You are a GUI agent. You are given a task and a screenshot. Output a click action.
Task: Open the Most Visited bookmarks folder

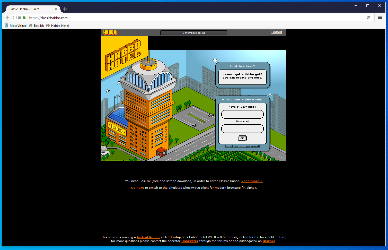(16, 25)
